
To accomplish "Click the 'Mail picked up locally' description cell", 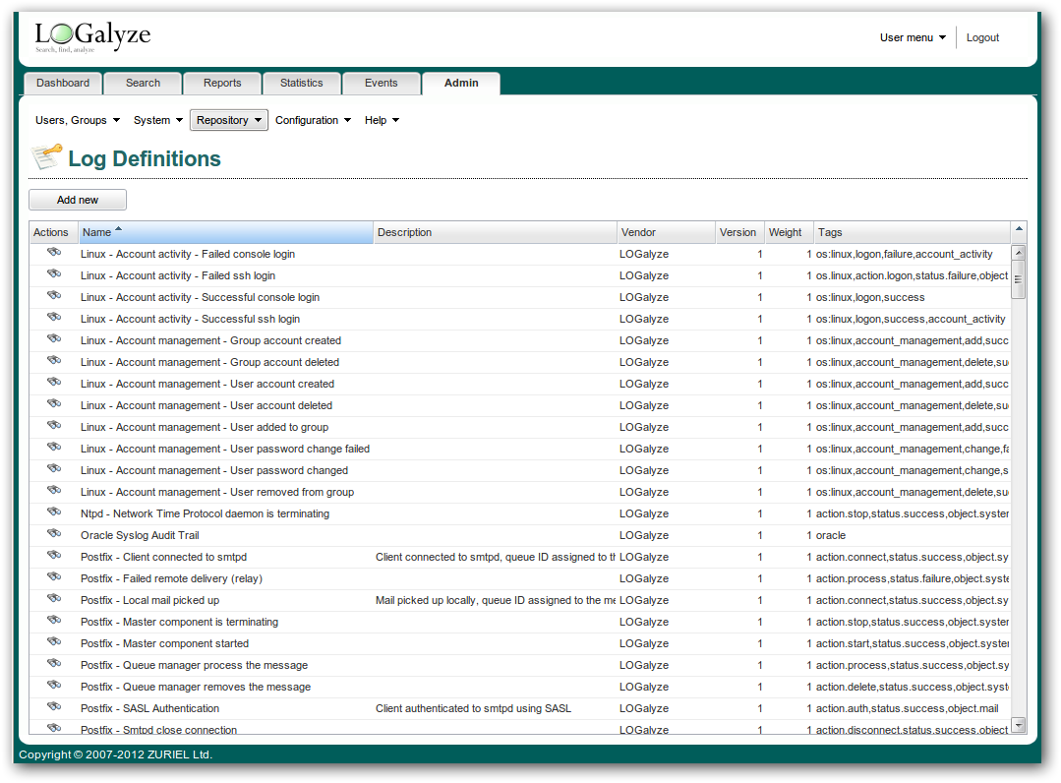I will point(495,600).
